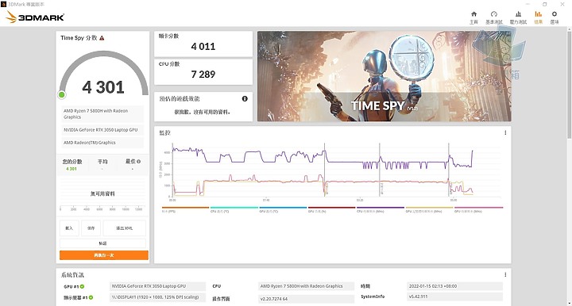
Task: Open the Options gear tab
Action: click(x=555, y=17)
